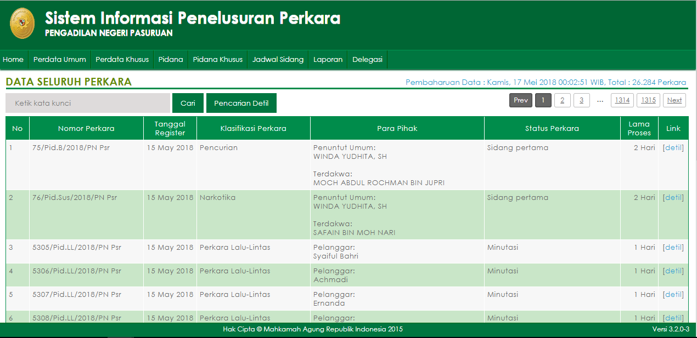Open the Home menu
Image resolution: width=697 pixels, height=338 pixels.
click(x=13, y=59)
